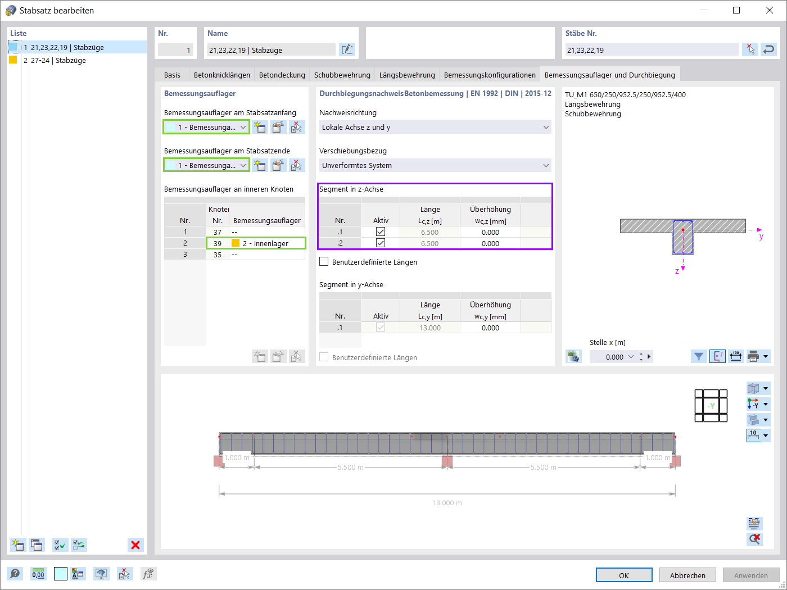Switch to the Bemessungskonfigurationen tab
The image size is (787, 590).
(x=490, y=75)
